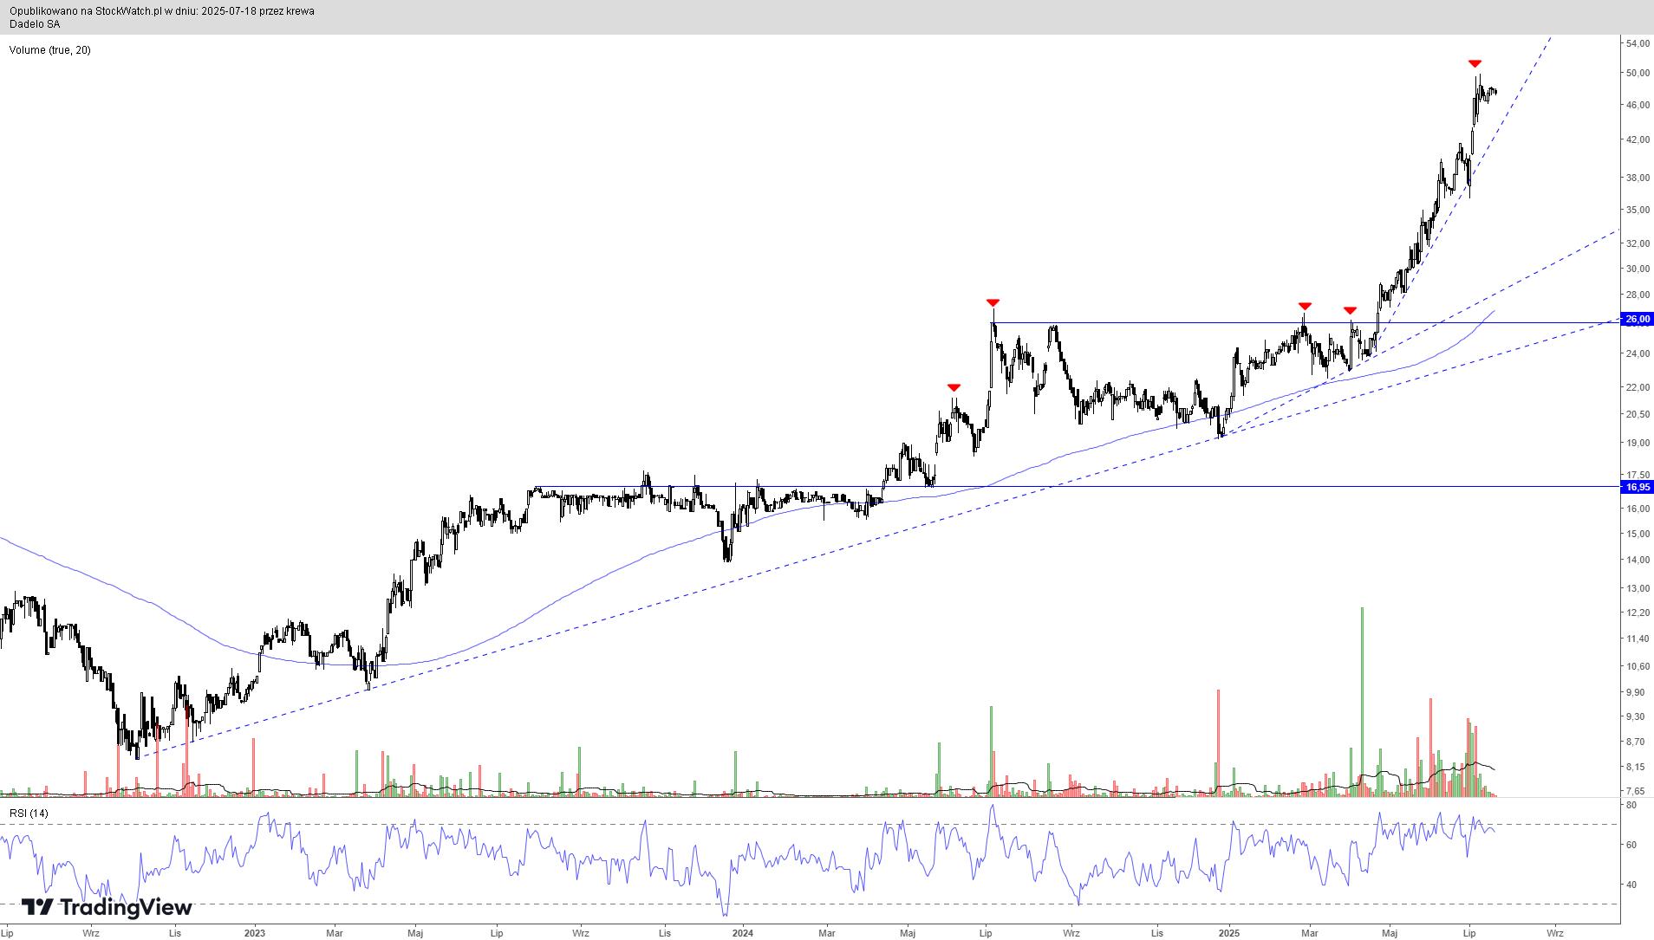Image resolution: width=1654 pixels, height=940 pixels.
Task: Click the Volume (true, 20) indicator label
Action: pos(50,50)
